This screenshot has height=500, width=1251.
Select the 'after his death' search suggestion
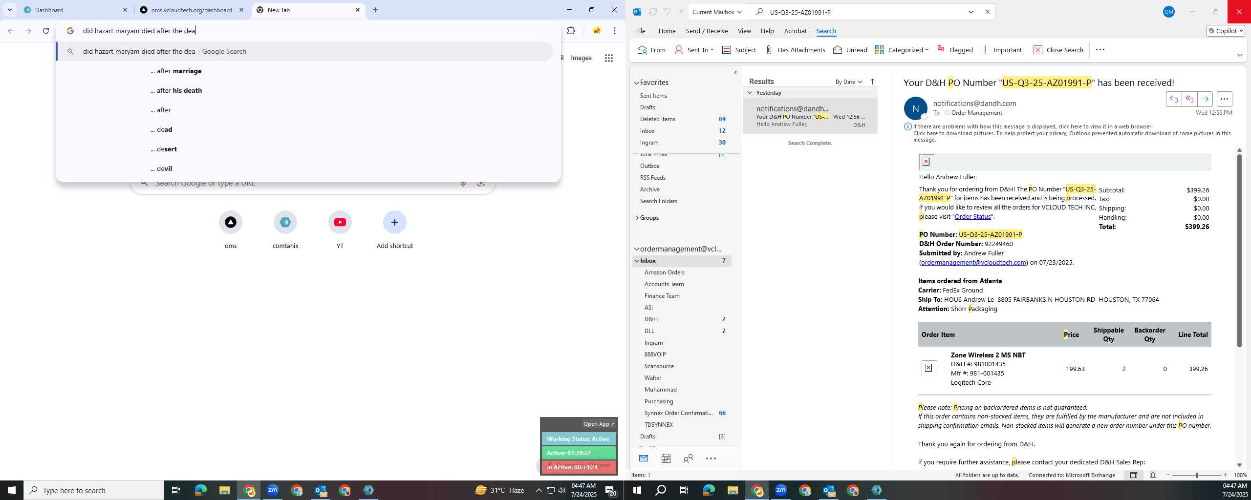pyautogui.click(x=308, y=90)
